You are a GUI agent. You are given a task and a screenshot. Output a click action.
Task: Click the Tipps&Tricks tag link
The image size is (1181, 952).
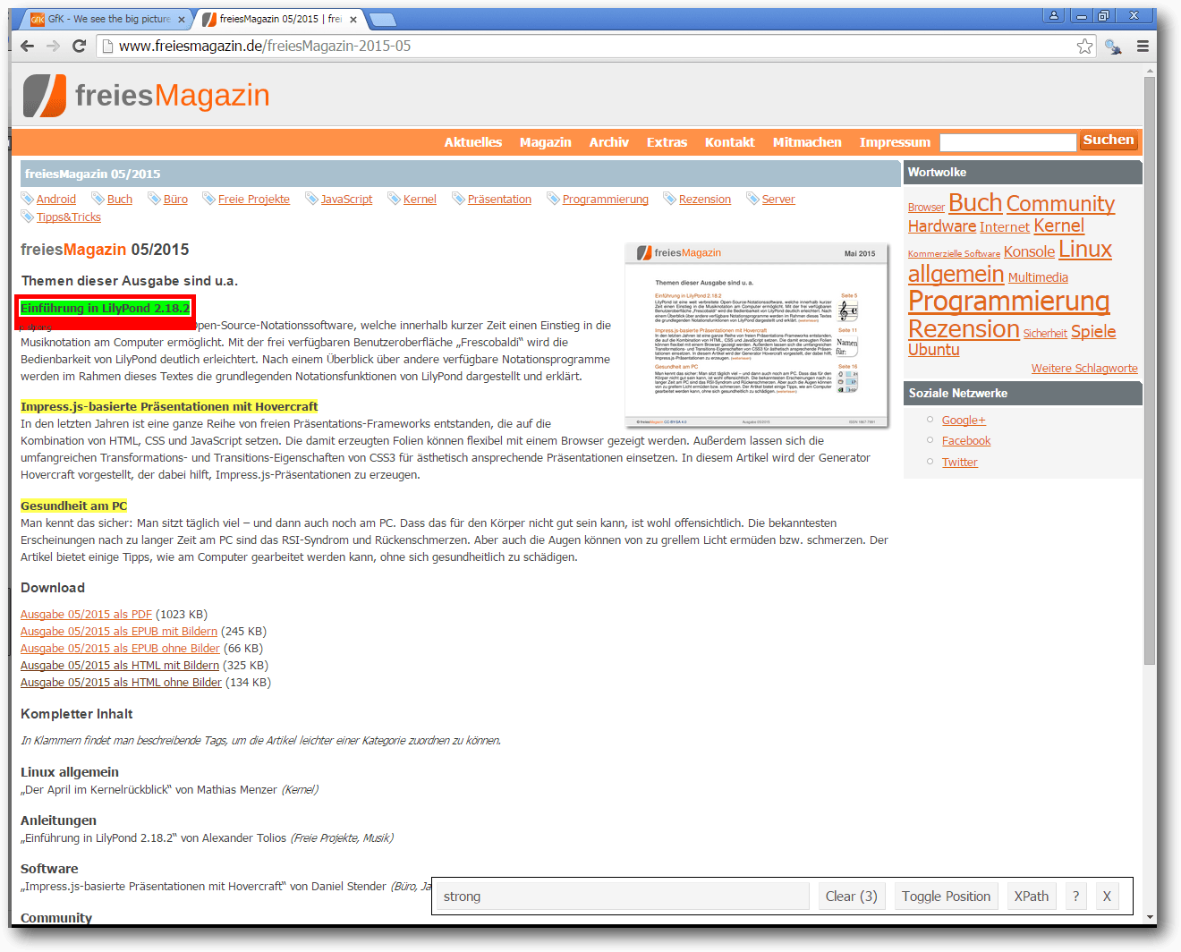(x=69, y=217)
